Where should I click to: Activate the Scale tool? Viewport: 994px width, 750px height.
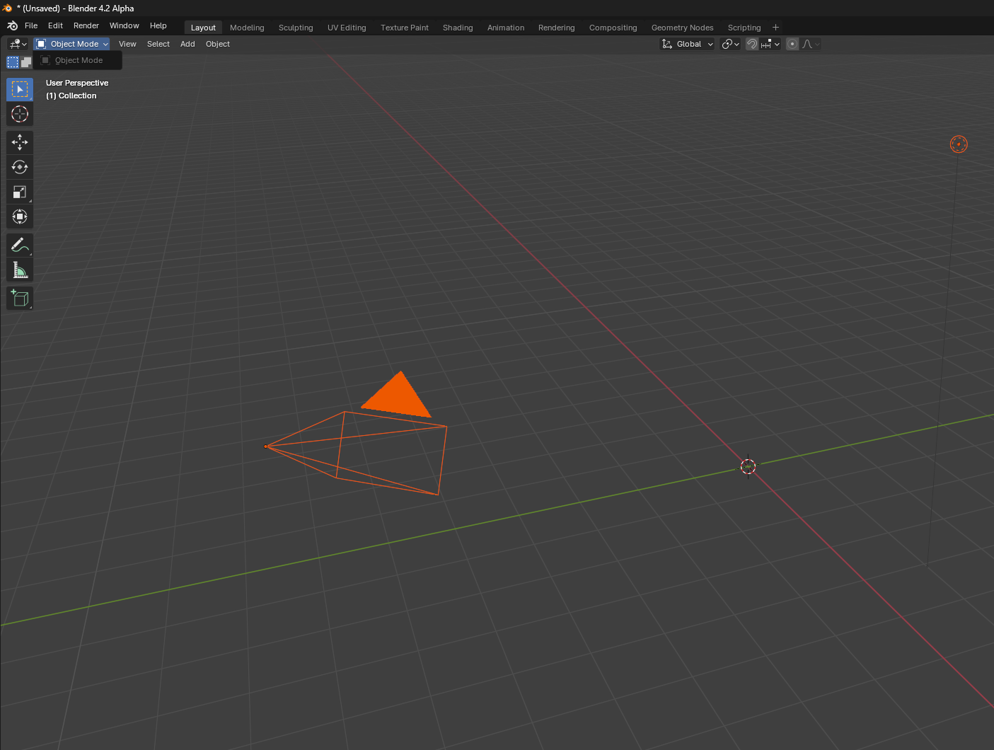click(x=20, y=192)
